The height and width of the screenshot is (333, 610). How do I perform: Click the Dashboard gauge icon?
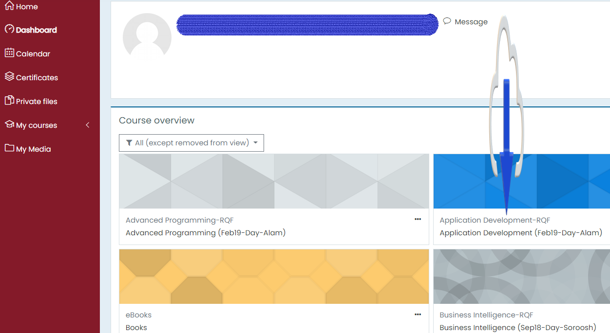[9, 29]
